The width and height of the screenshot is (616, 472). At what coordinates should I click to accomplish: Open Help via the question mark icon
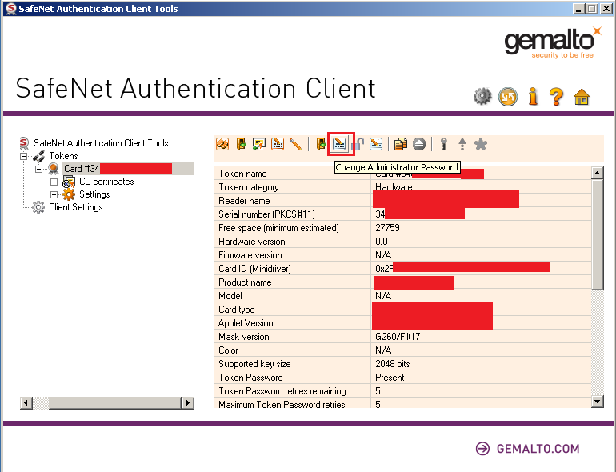click(557, 97)
